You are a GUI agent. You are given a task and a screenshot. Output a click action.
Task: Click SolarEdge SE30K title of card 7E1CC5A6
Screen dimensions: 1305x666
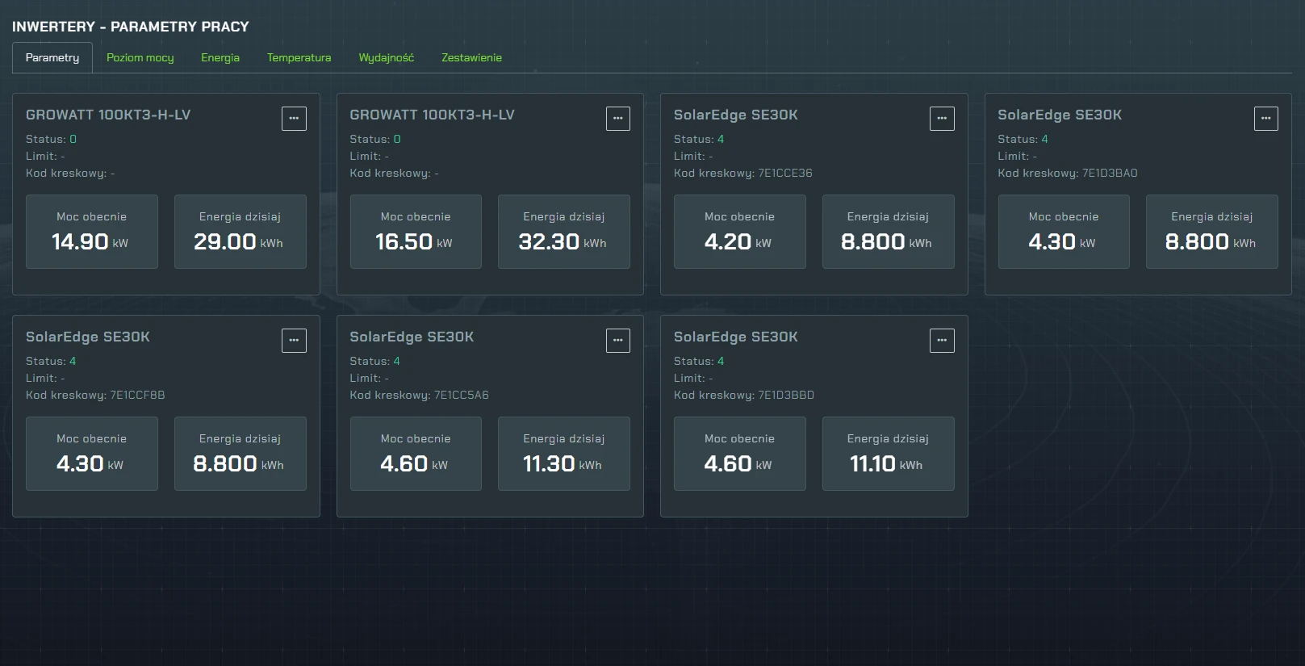point(412,337)
